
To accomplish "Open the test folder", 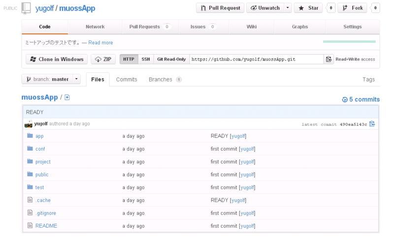I will tap(40, 187).
